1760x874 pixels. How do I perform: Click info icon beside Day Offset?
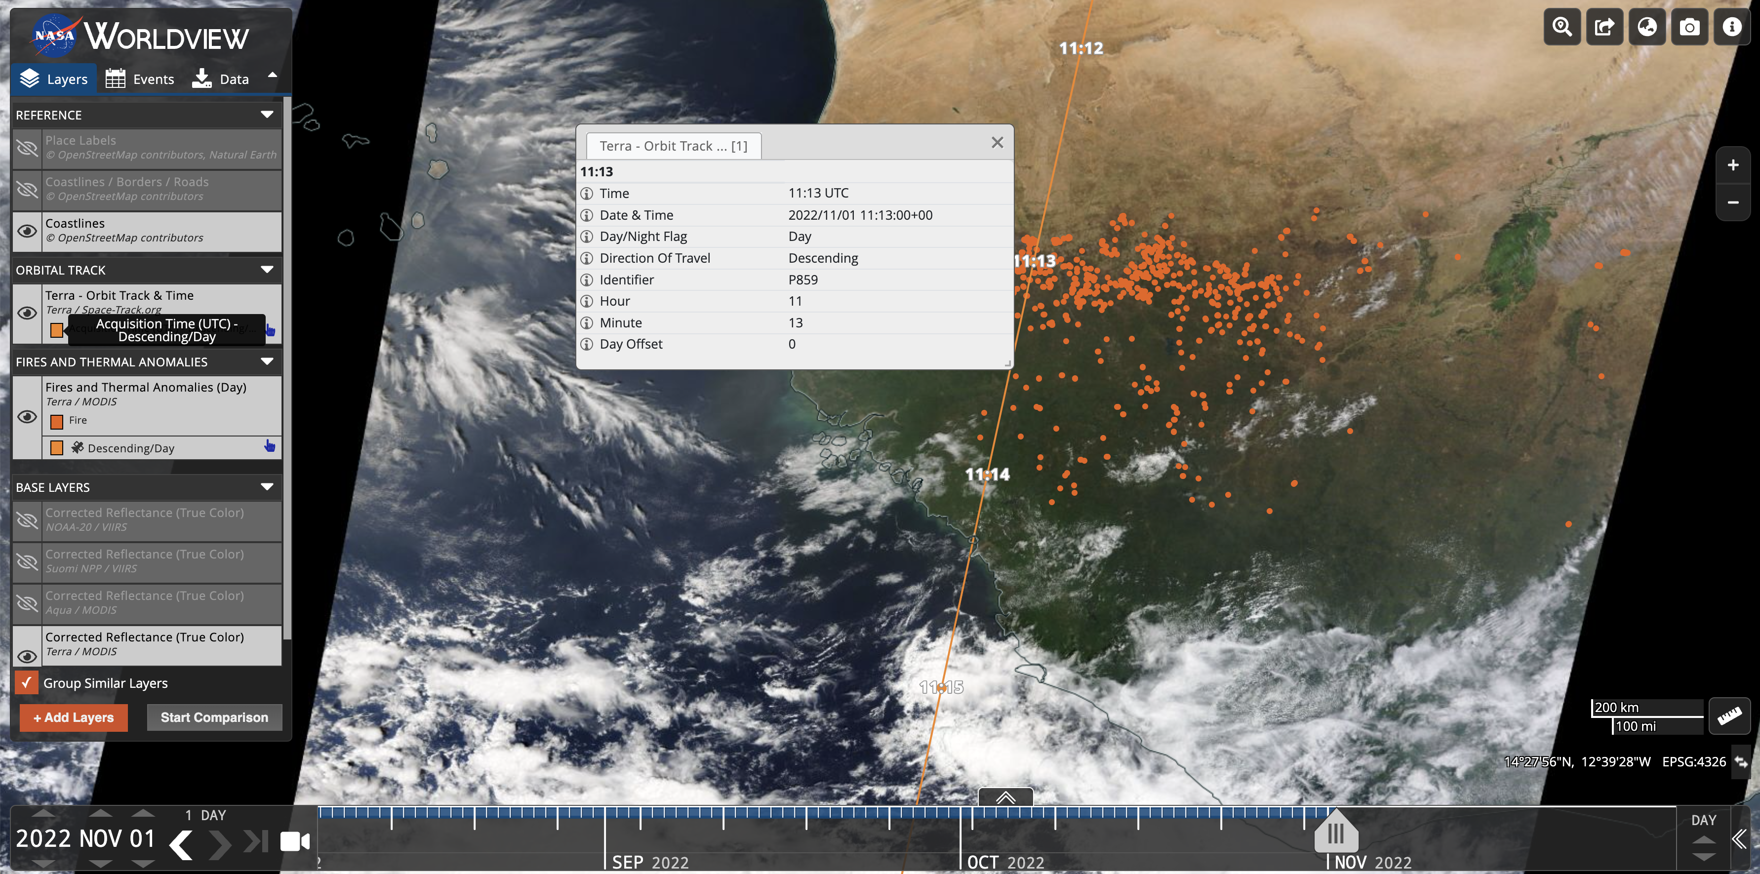(x=586, y=344)
